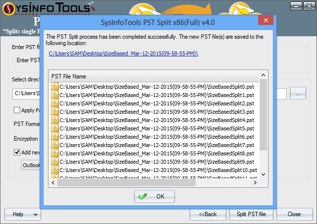The image size is (317, 224).
Task: Click the PST icon of SizeBasedSplit0.pst
Action: (54, 87)
